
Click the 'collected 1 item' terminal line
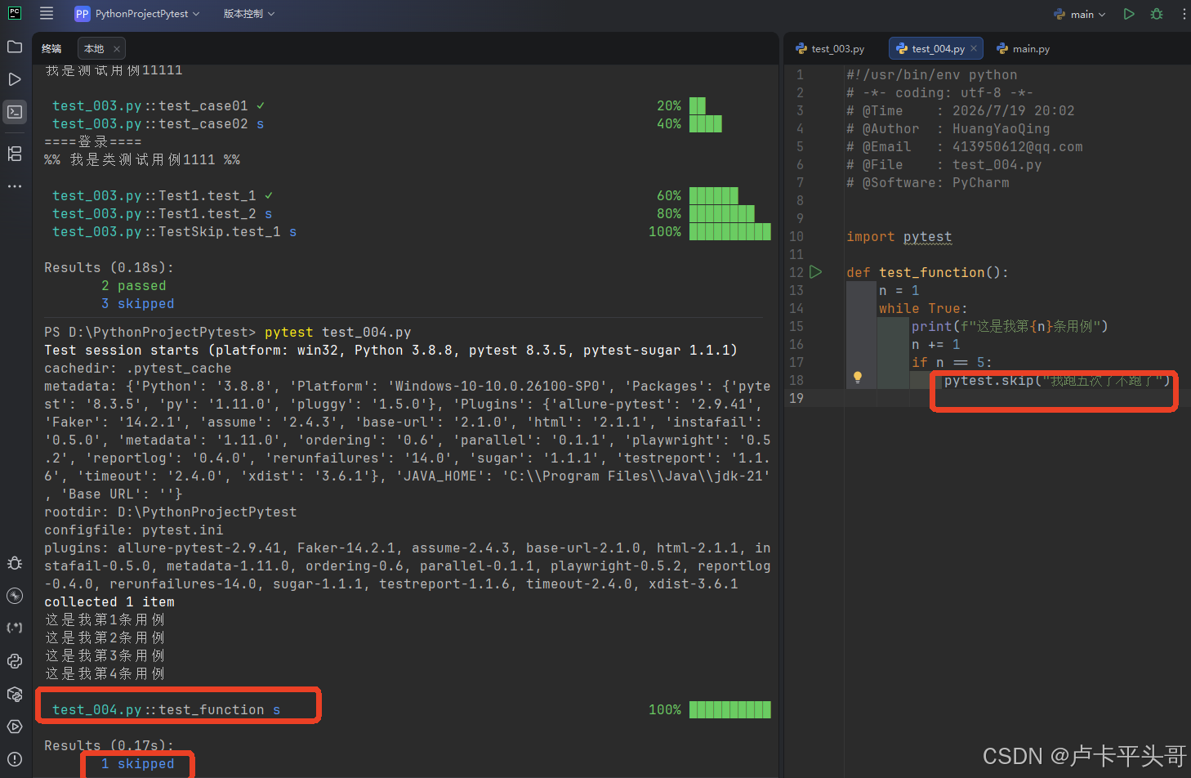tap(109, 602)
